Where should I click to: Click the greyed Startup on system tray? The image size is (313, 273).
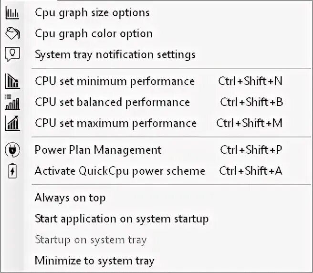tap(91, 240)
